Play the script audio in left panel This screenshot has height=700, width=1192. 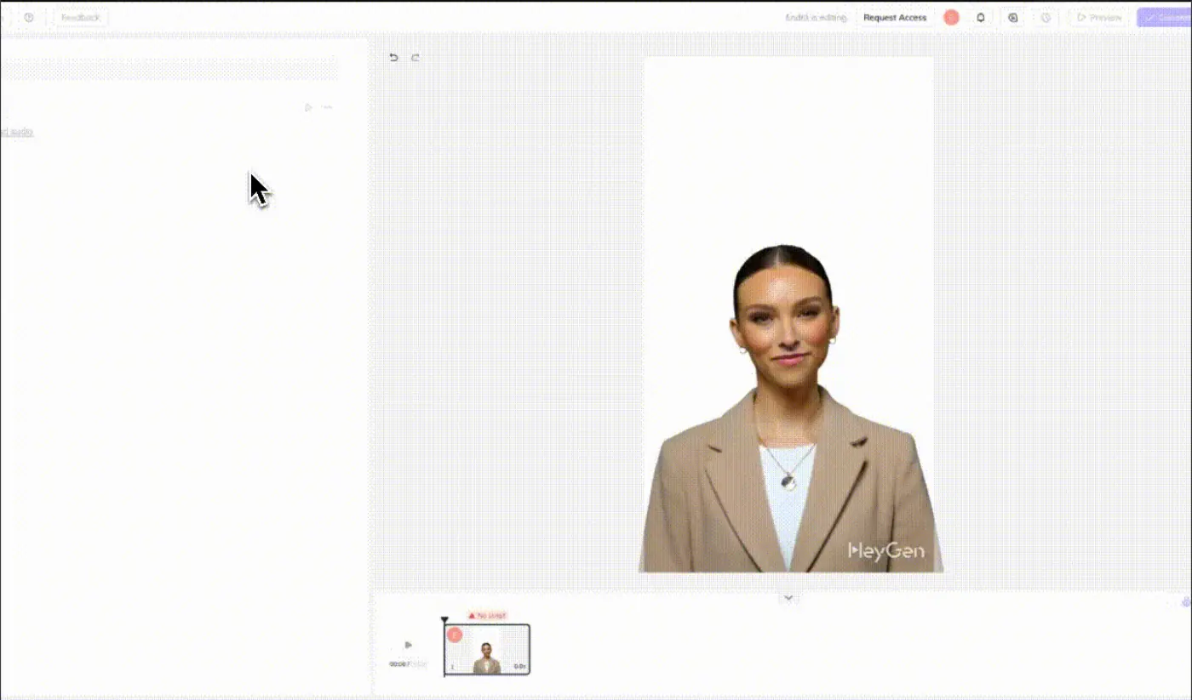pos(308,107)
